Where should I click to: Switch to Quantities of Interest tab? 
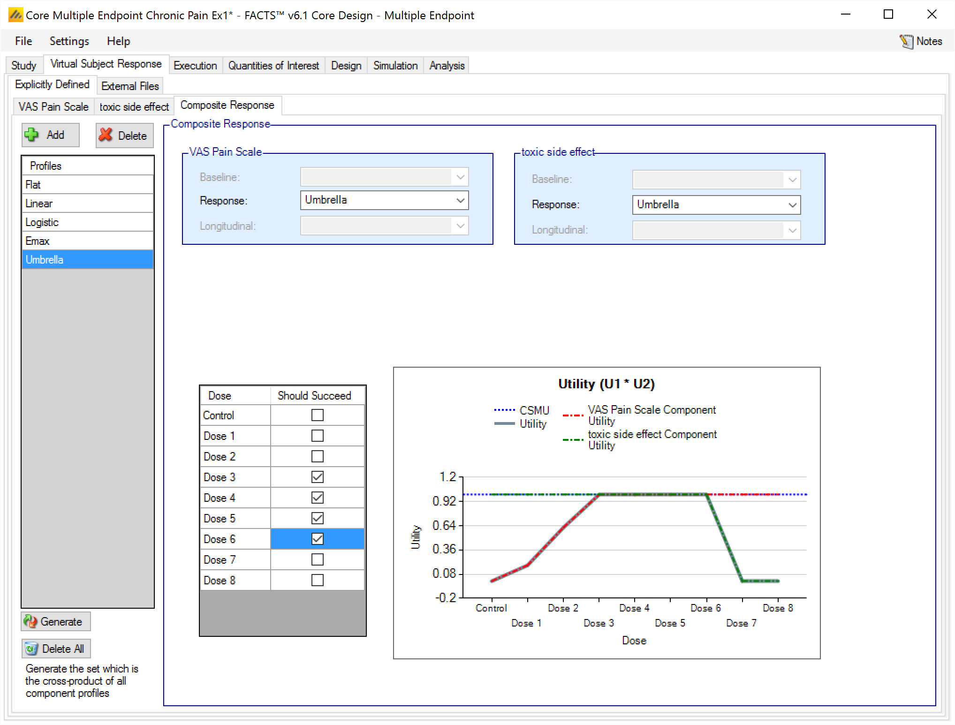point(273,66)
